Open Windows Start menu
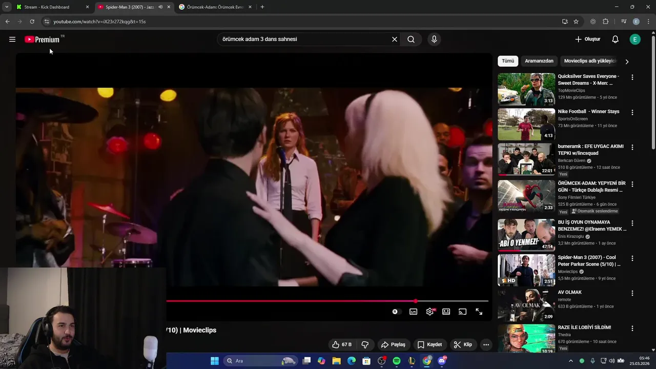 (215, 361)
